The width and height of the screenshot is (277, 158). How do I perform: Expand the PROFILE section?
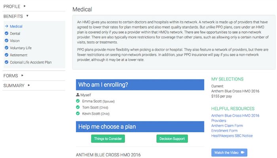click(x=25, y=6)
